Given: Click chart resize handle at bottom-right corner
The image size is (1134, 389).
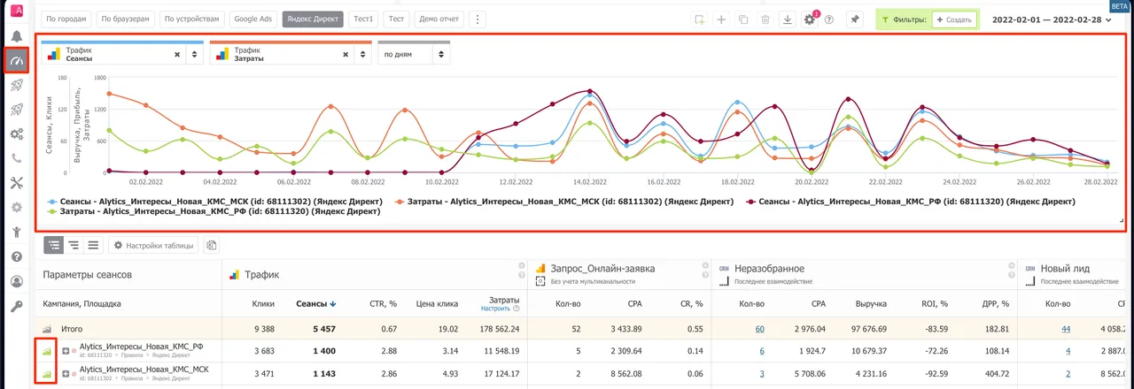Looking at the screenshot, I should pyautogui.click(x=1122, y=219).
